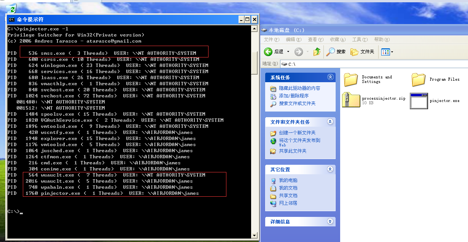The image size is (468, 242).
Task: Click the explorer.exe process line
Action: pos(102,139)
